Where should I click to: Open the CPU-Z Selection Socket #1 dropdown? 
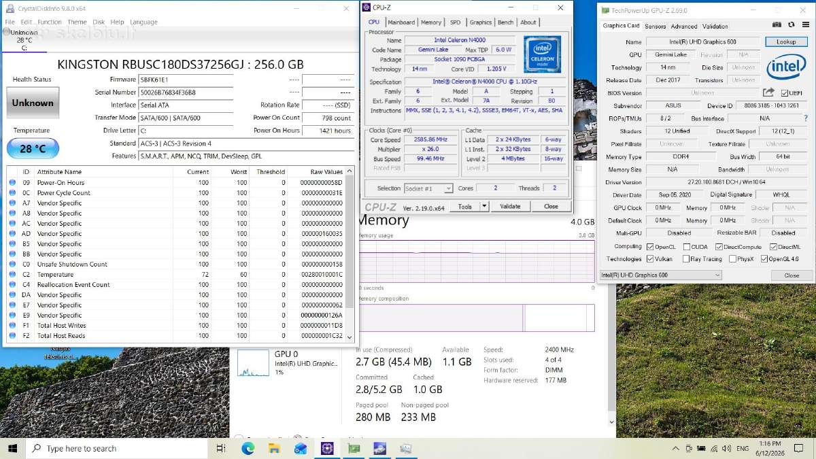pyautogui.click(x=428, y=188)
